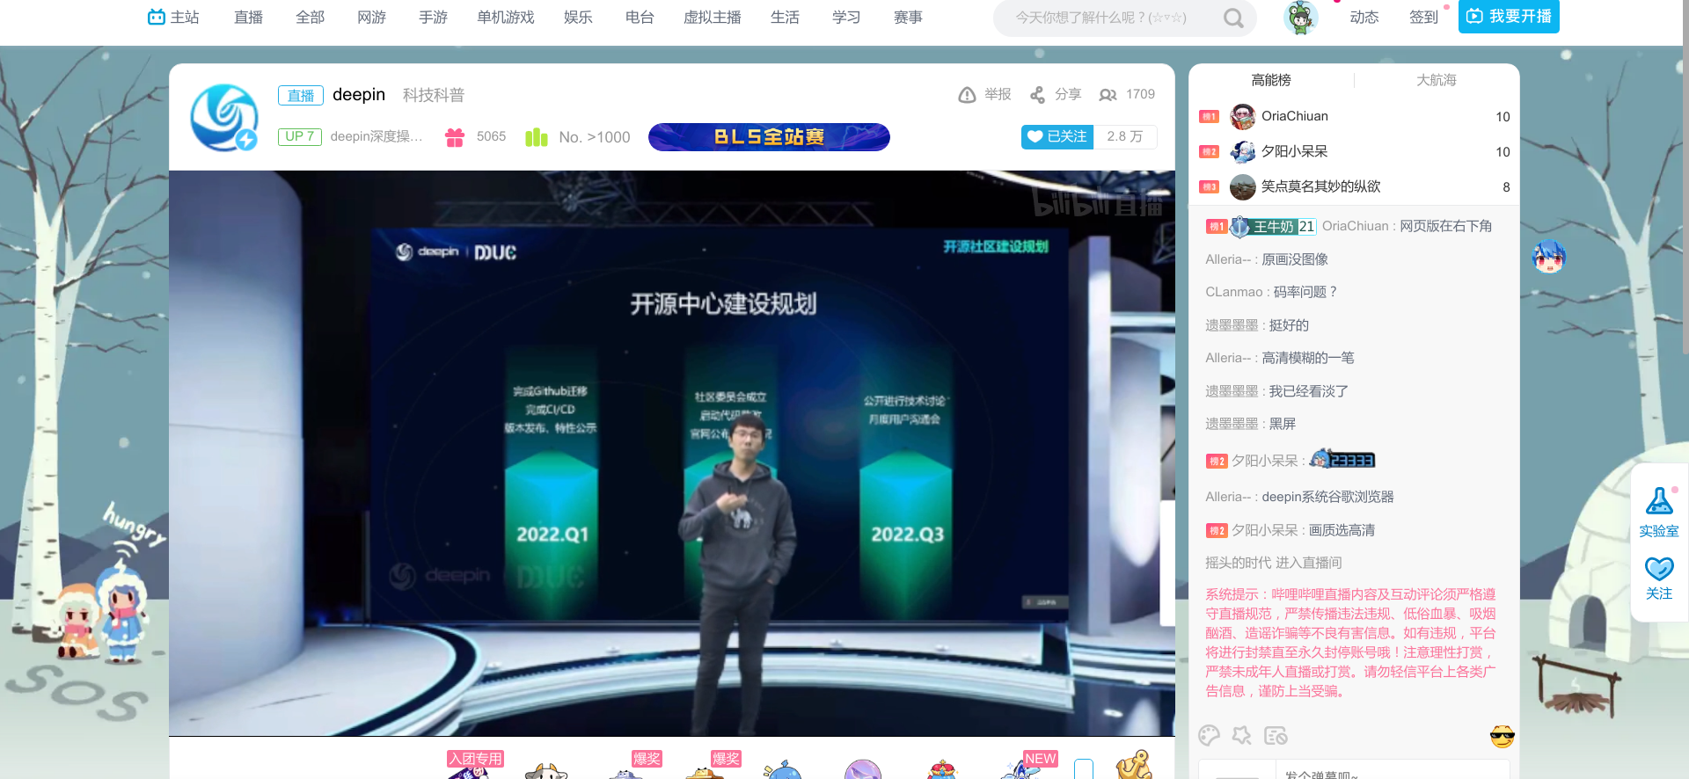Screen dimensions: 1689x779
Task: Open the 直播 navigation item
Action: 249,17
